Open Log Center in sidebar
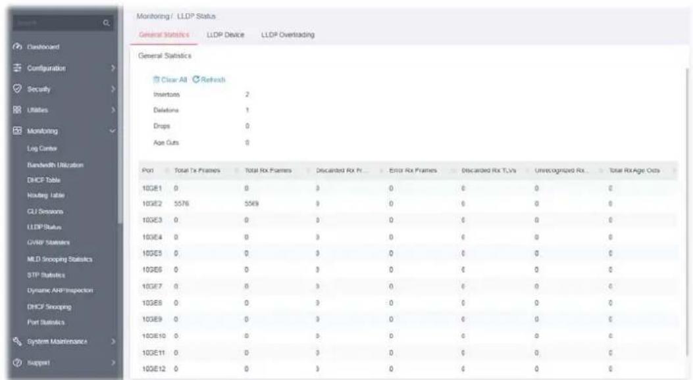Viewport: 693px width, 380px height. 42,149
